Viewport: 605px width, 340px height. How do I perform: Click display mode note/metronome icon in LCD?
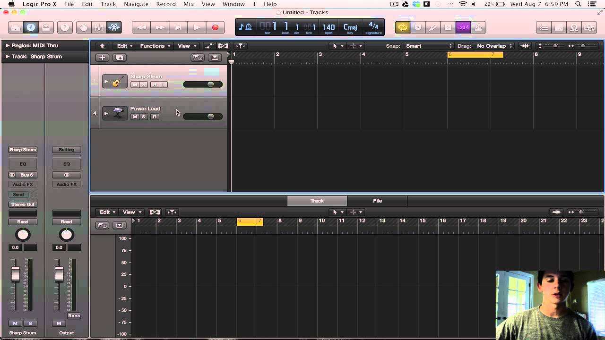[245, 27]
